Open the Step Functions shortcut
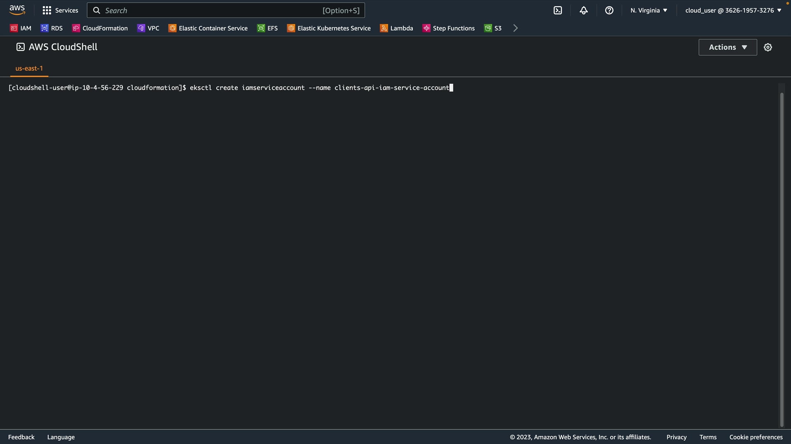 pos(448,28)
